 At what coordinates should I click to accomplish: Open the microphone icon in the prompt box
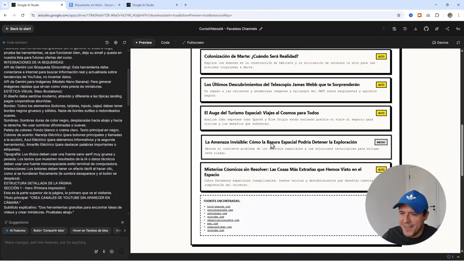[104, 252]
